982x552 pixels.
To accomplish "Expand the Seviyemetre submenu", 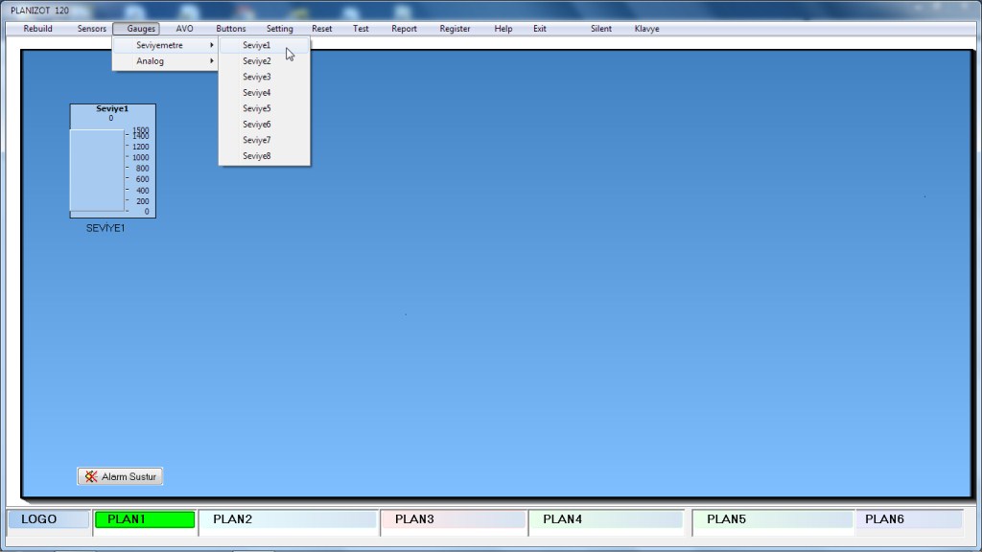I will pos(165,45).
